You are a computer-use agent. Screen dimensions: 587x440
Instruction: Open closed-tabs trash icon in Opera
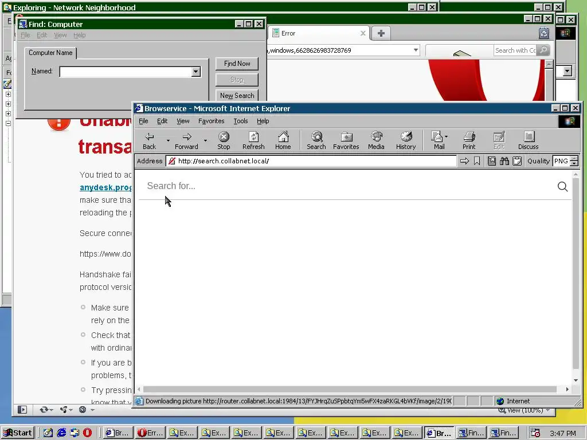[x=544, y=33]
